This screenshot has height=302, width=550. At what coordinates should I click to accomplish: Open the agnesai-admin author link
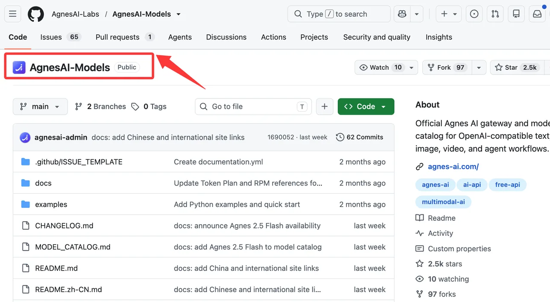click(x=61, y=137)
